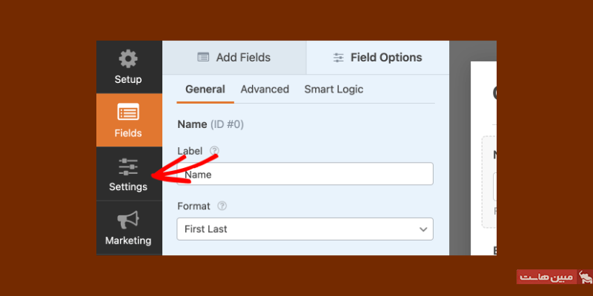This screenshot has height=296, width=593.
Task: Open the Smart Logic sub-tab
Action: tap(334, 89)
